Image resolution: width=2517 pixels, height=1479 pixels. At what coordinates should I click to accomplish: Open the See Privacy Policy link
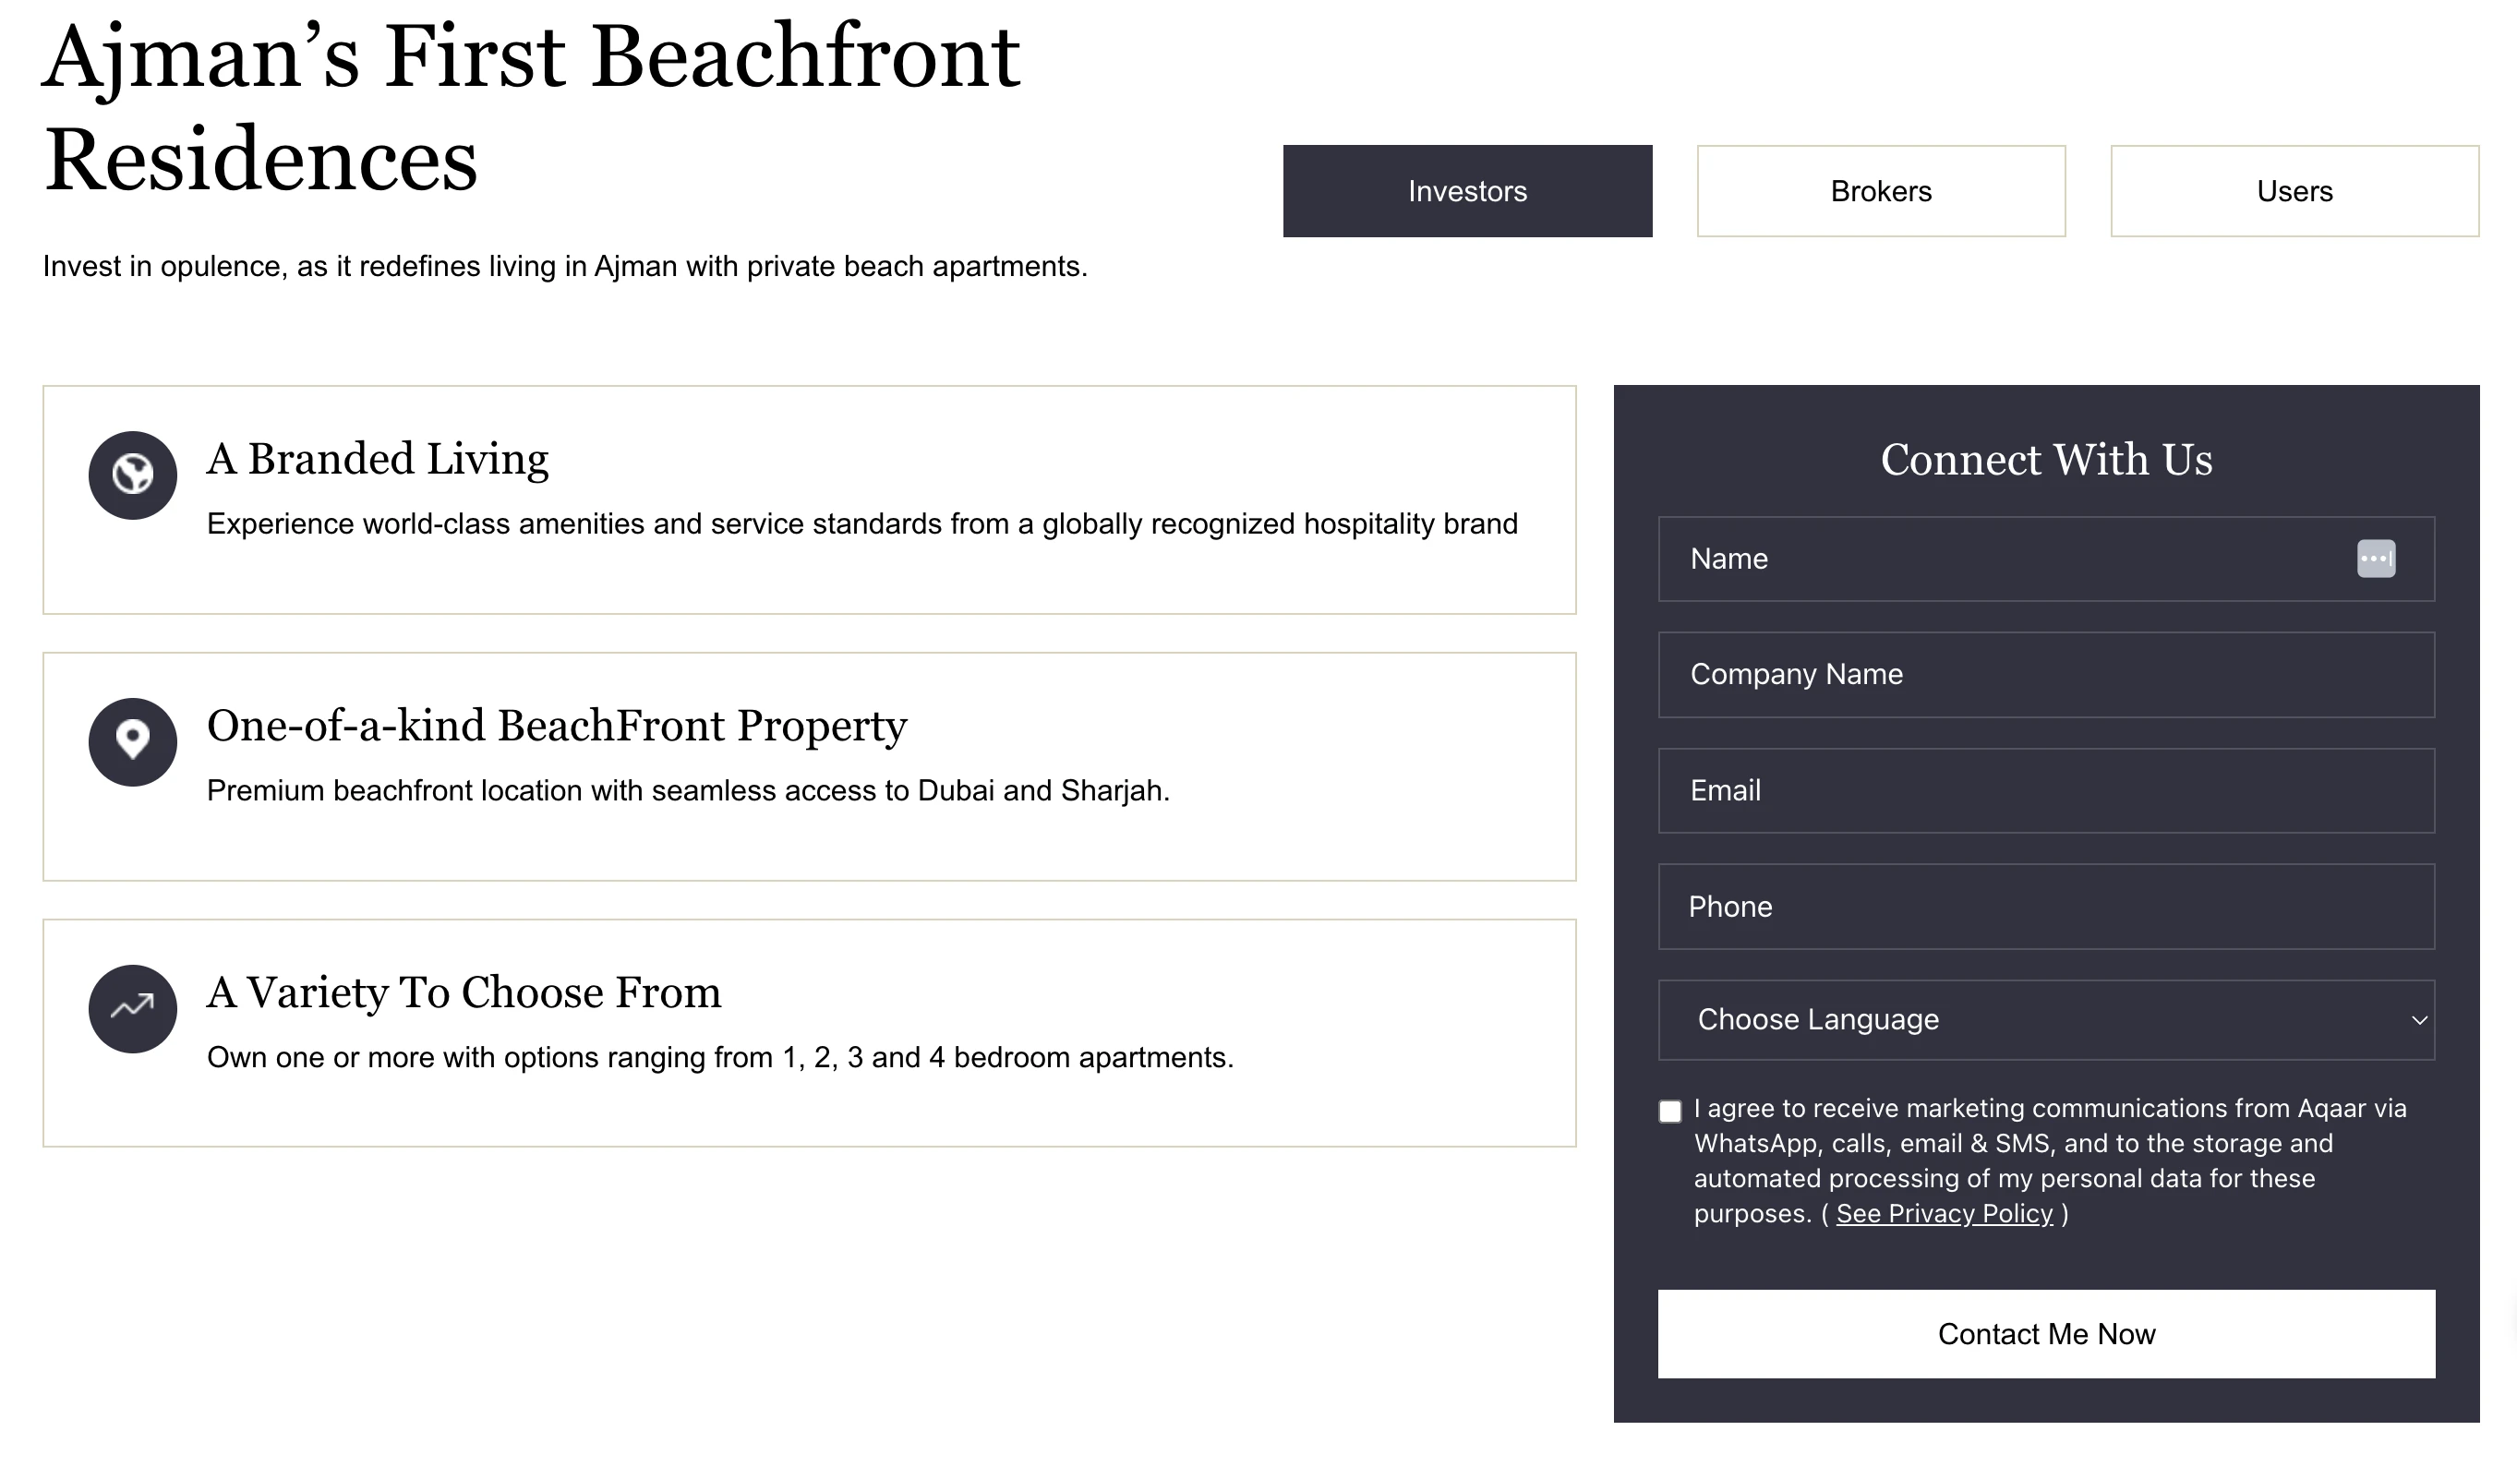(x=1944, y=1213)
